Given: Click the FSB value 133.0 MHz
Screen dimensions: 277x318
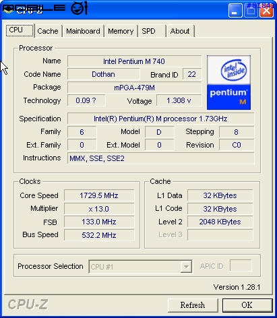Looking at the screenshot, I should (x=99, y=222).
